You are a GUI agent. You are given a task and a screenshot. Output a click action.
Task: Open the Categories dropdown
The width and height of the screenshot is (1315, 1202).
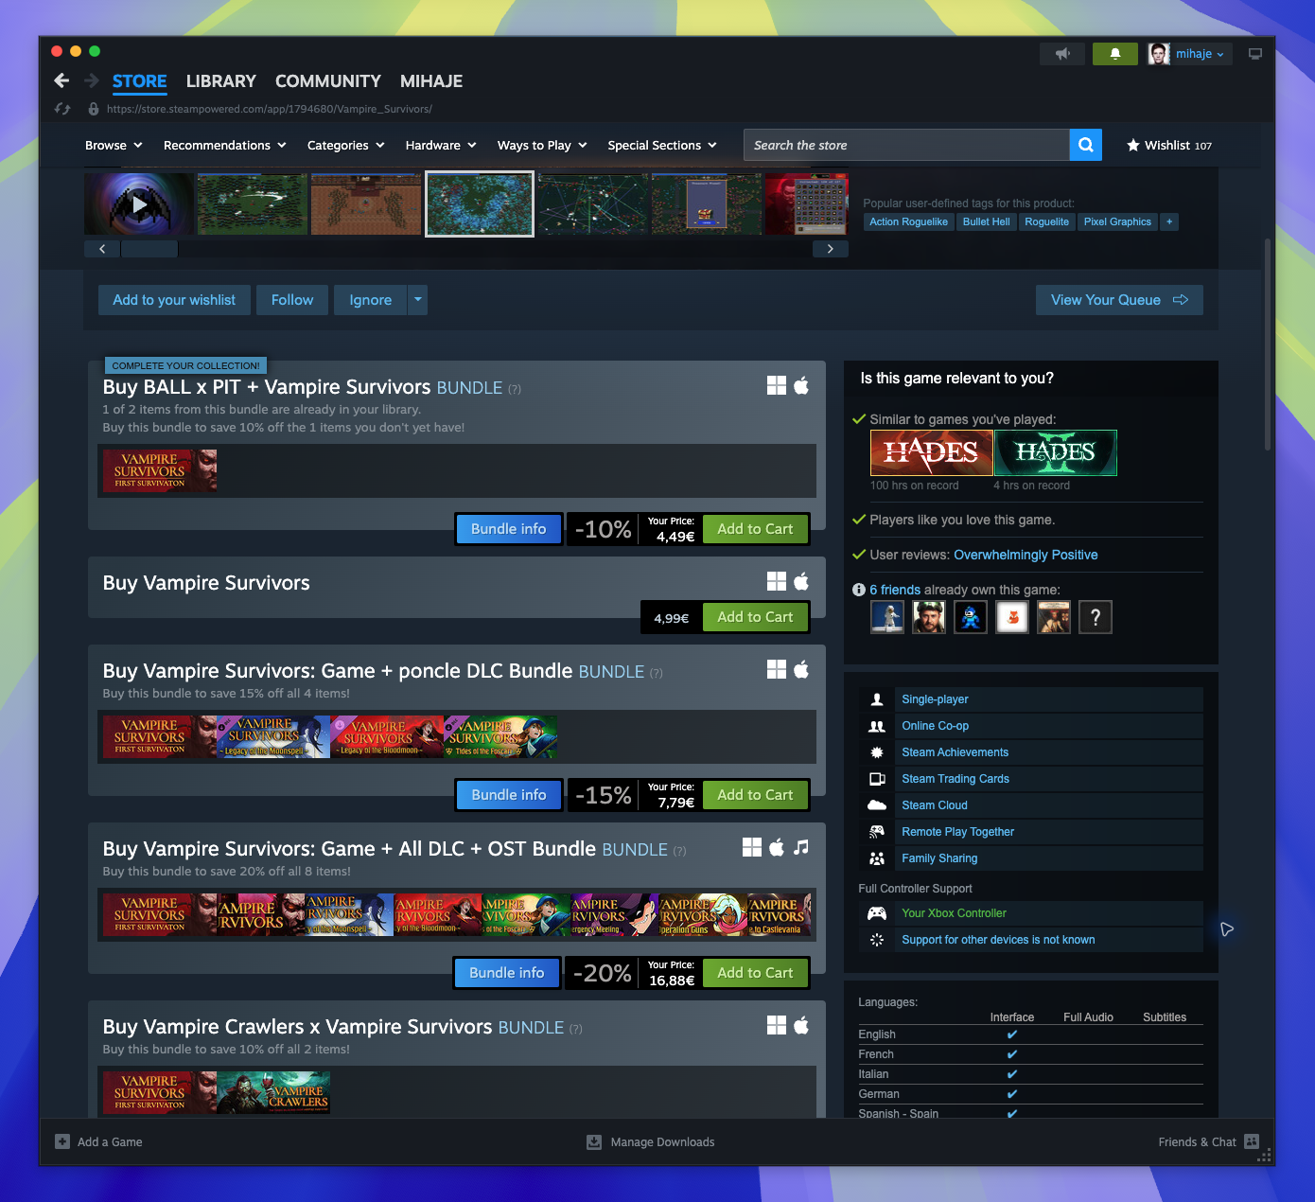coord(346,145)
